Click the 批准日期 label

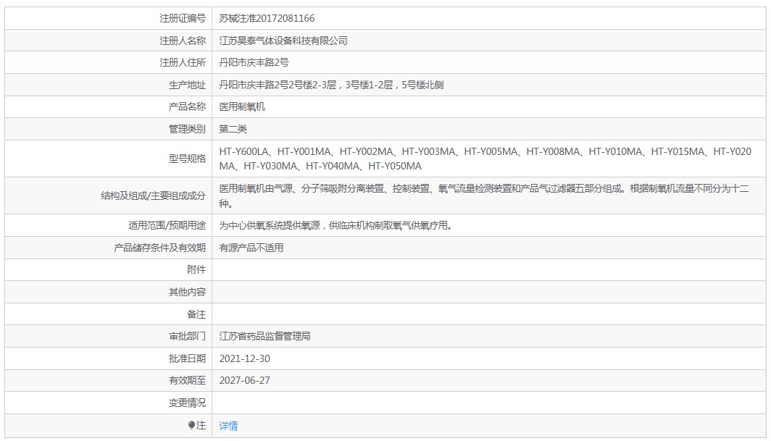[187, 358]
